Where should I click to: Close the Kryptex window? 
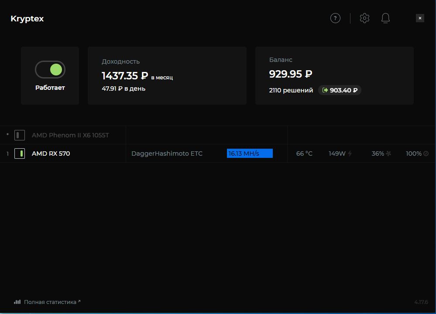point(420,18)
